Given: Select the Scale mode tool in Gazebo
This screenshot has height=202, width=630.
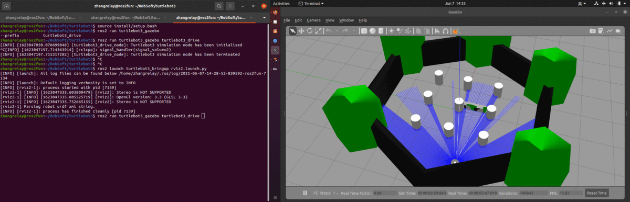Looking at the screenshot, I should point(318,31).
